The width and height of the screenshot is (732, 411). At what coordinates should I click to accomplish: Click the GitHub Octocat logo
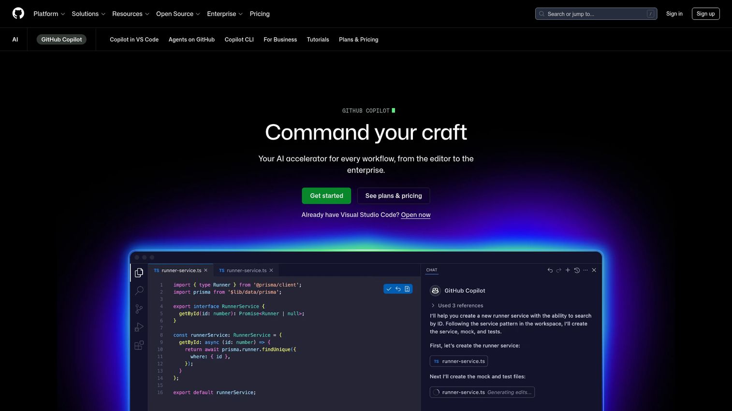tap(18, 14)
